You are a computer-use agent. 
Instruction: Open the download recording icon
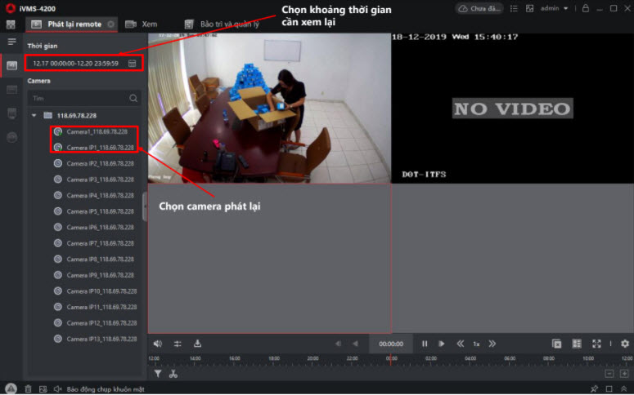pos(197,344)
